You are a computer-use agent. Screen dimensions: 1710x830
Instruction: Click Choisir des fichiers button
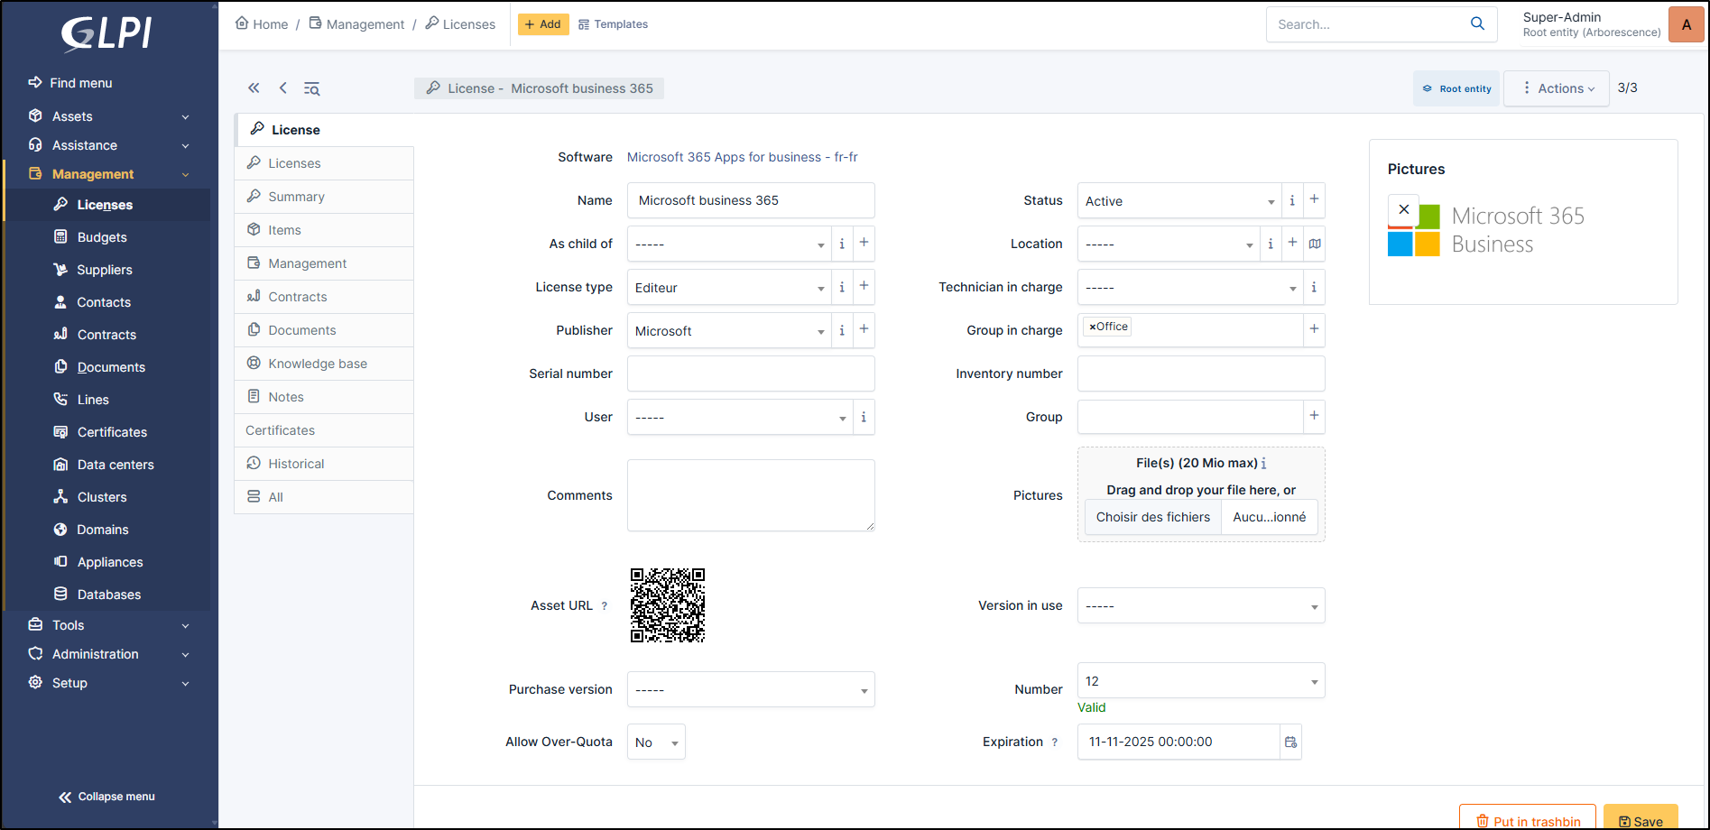(x=1153, y=517)
